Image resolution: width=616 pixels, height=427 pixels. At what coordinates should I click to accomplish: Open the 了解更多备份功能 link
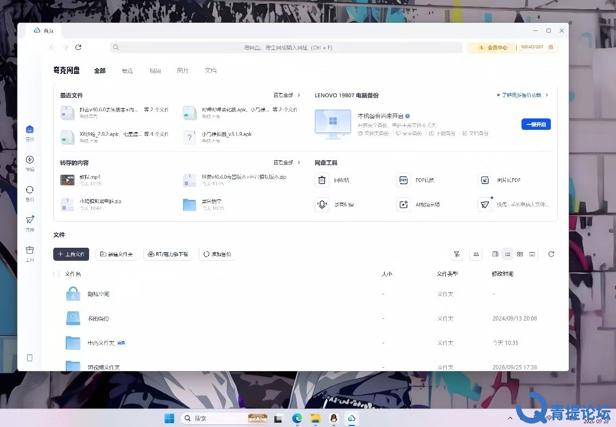(x=523, y=95)
